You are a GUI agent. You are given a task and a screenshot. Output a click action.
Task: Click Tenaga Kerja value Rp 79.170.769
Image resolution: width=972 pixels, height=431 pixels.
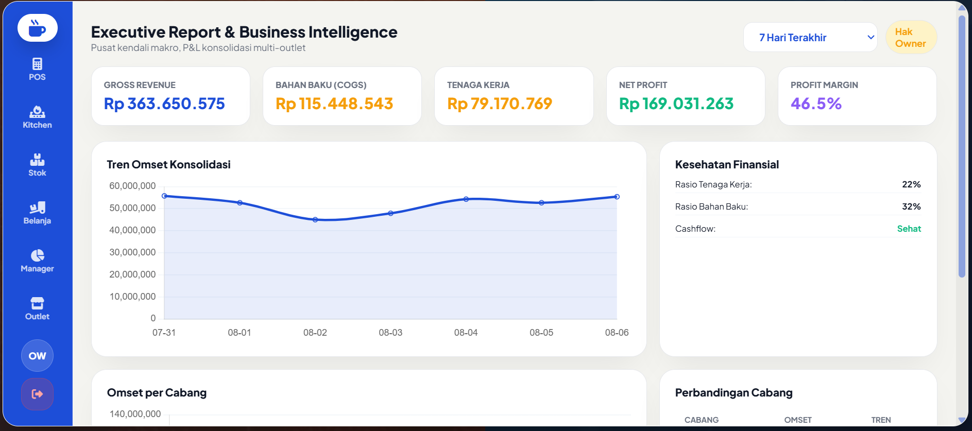click(500, 104)
